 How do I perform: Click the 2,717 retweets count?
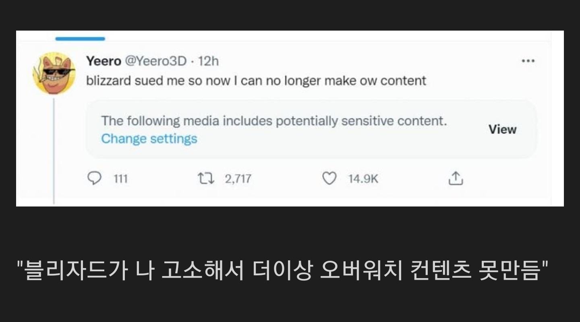(238, 179)
